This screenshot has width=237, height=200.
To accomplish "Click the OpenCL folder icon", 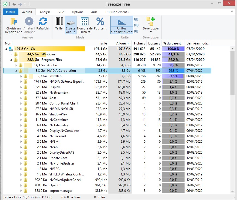I will (x=26, y=185).
